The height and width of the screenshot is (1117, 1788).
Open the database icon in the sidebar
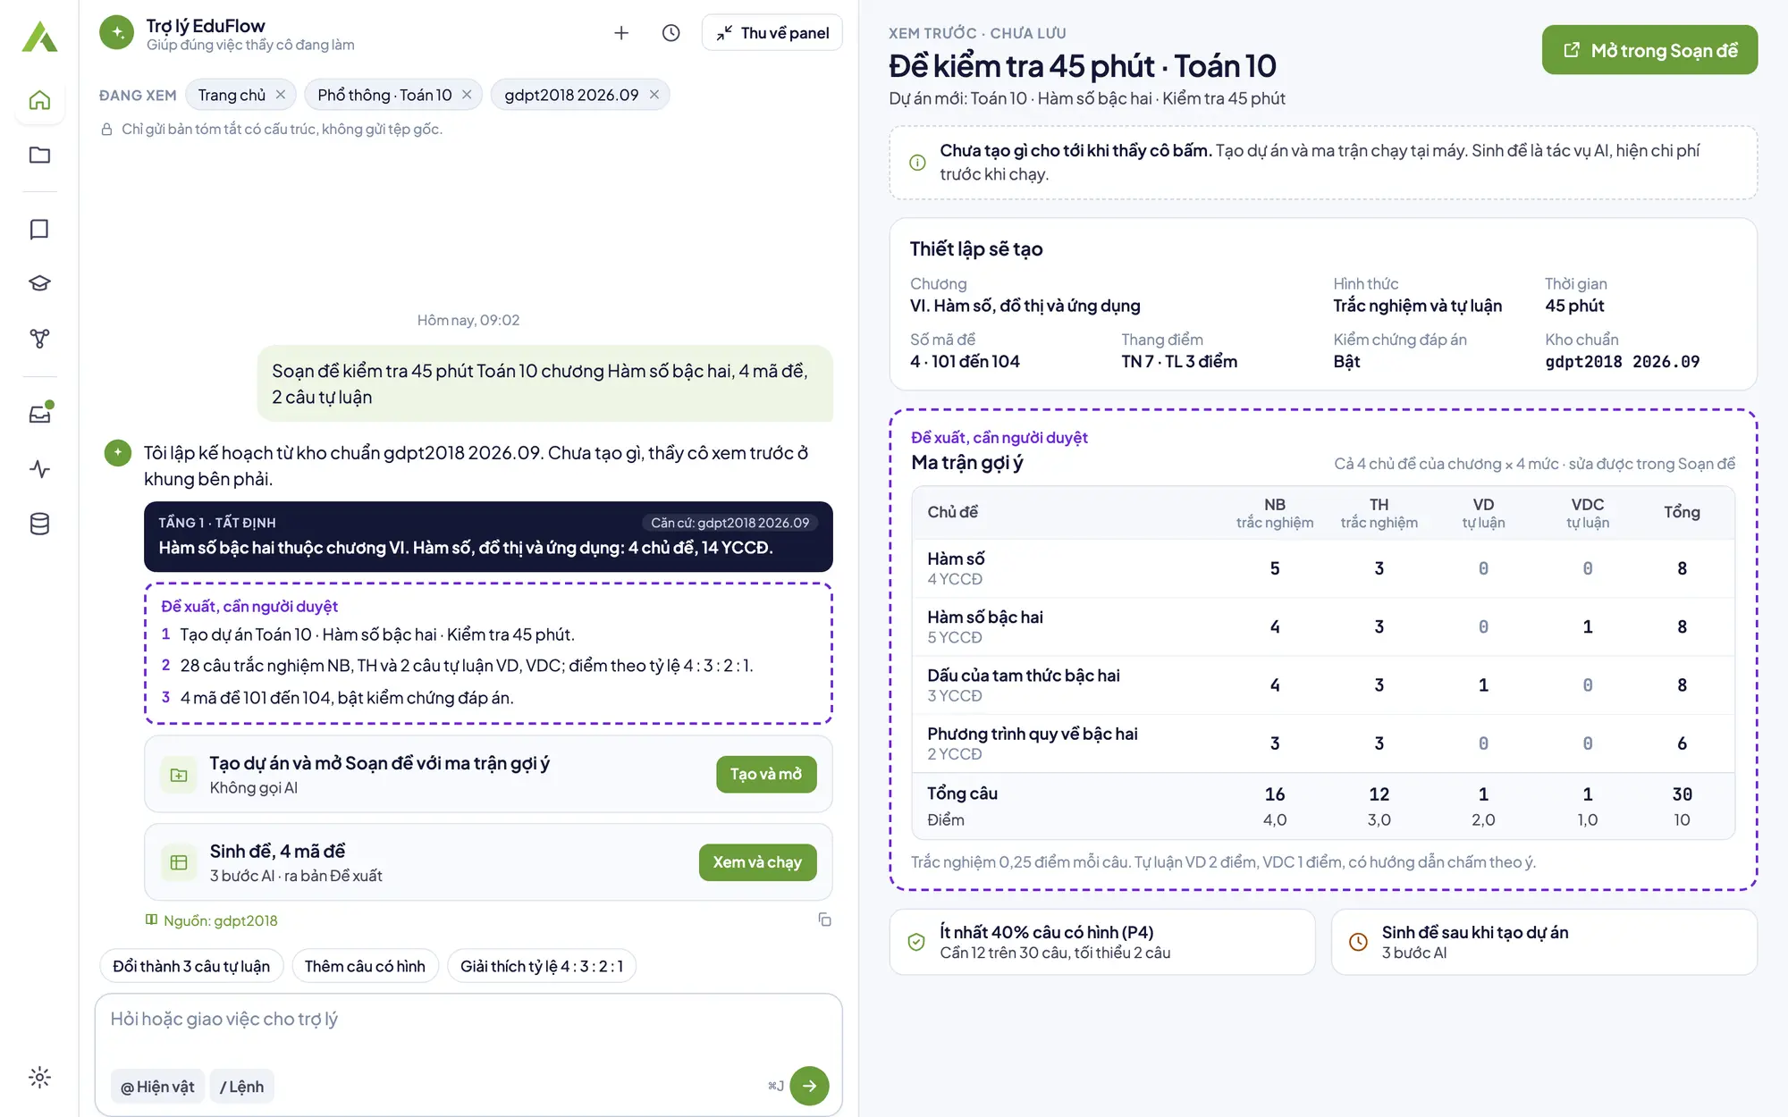pos(39,525)
